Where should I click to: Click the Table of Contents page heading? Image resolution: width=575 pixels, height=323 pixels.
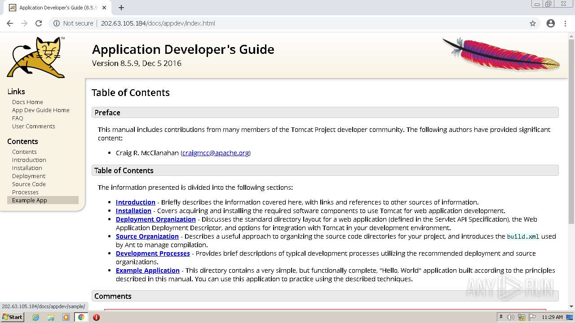pyautogui.click(x=131, y=93)
